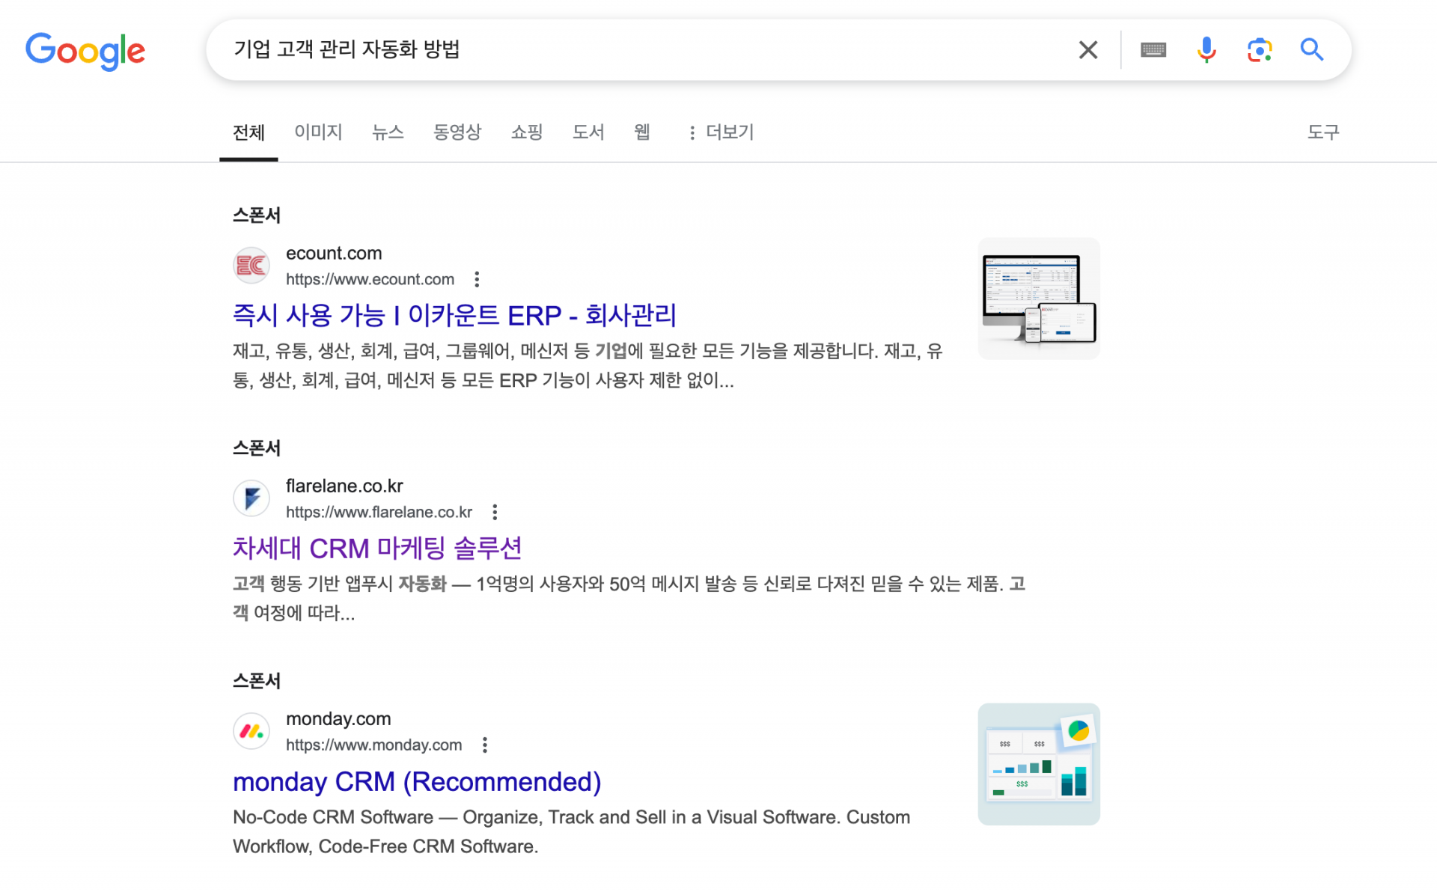Viewport: 1437px width, 892px height.
Task: Open the ecount.com site name
Action: coord(334,254)
